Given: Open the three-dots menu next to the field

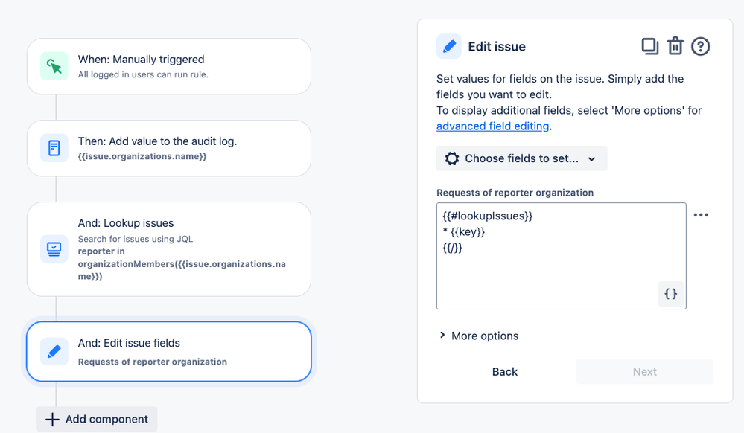Looking at the screenshot, I should coord(701,215).
